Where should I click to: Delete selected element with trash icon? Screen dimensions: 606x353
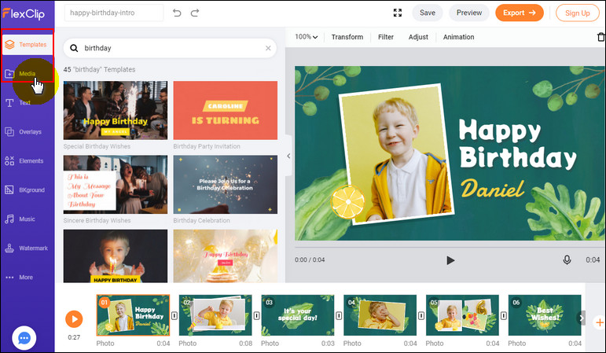point(601,37)
